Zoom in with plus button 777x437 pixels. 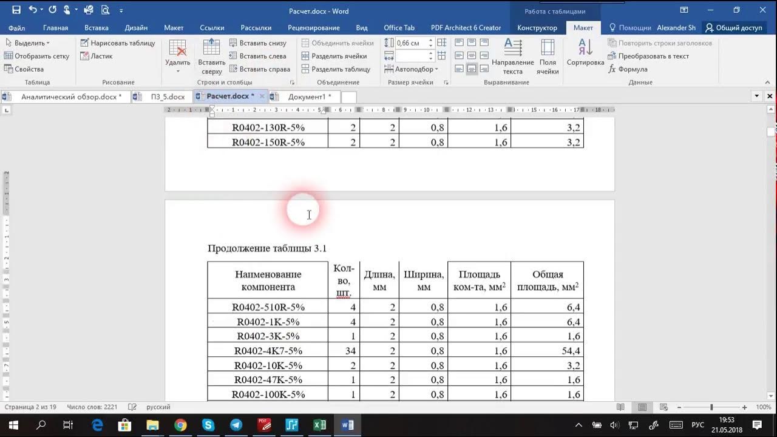744,407
